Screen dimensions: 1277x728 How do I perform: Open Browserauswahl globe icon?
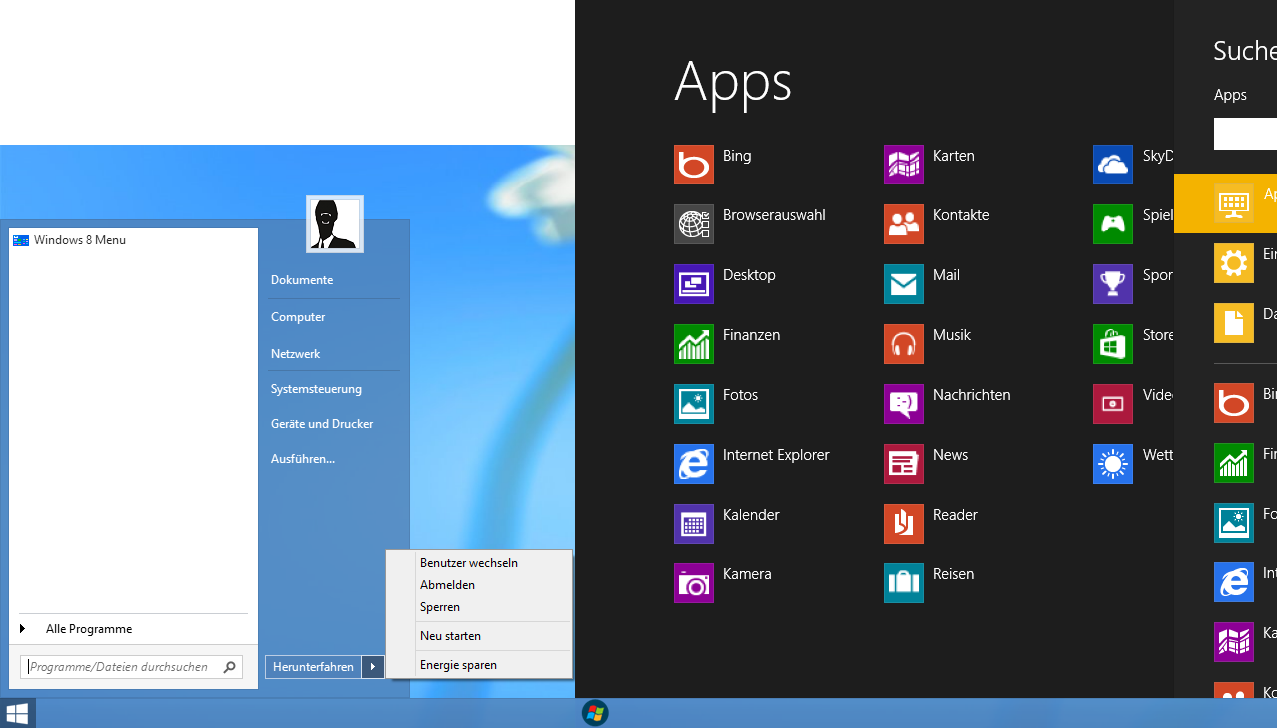point(694,224)
